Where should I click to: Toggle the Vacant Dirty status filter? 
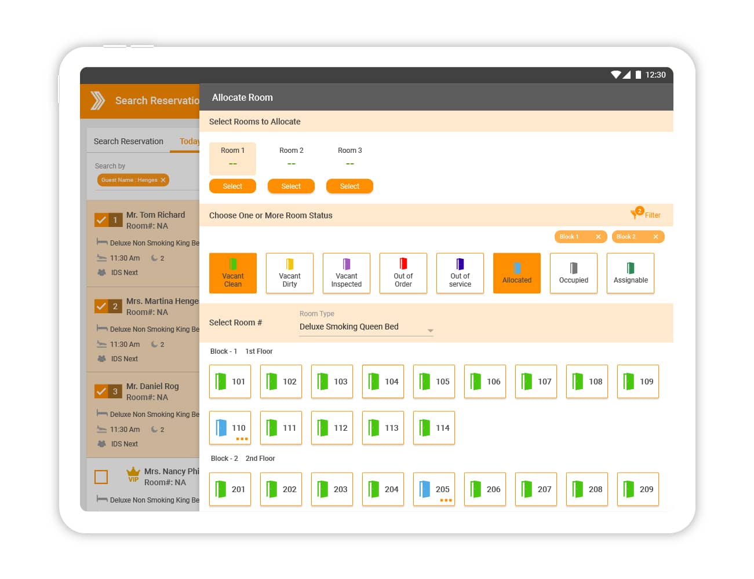pyautogui.click(x=290, y=273)
